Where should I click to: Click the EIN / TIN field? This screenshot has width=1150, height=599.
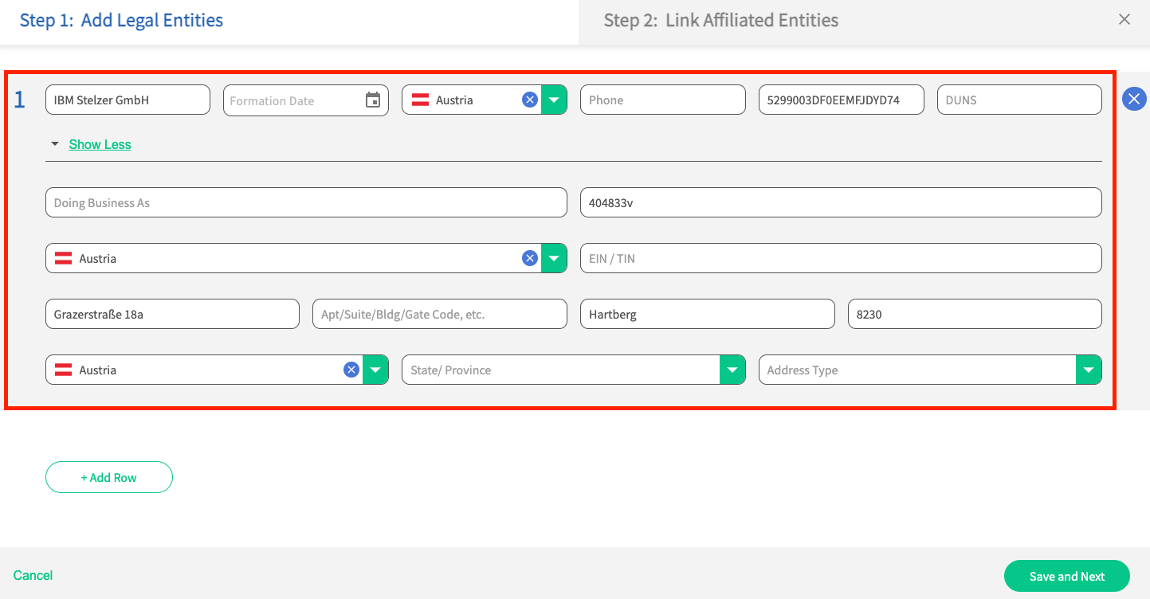coord(841,258)
